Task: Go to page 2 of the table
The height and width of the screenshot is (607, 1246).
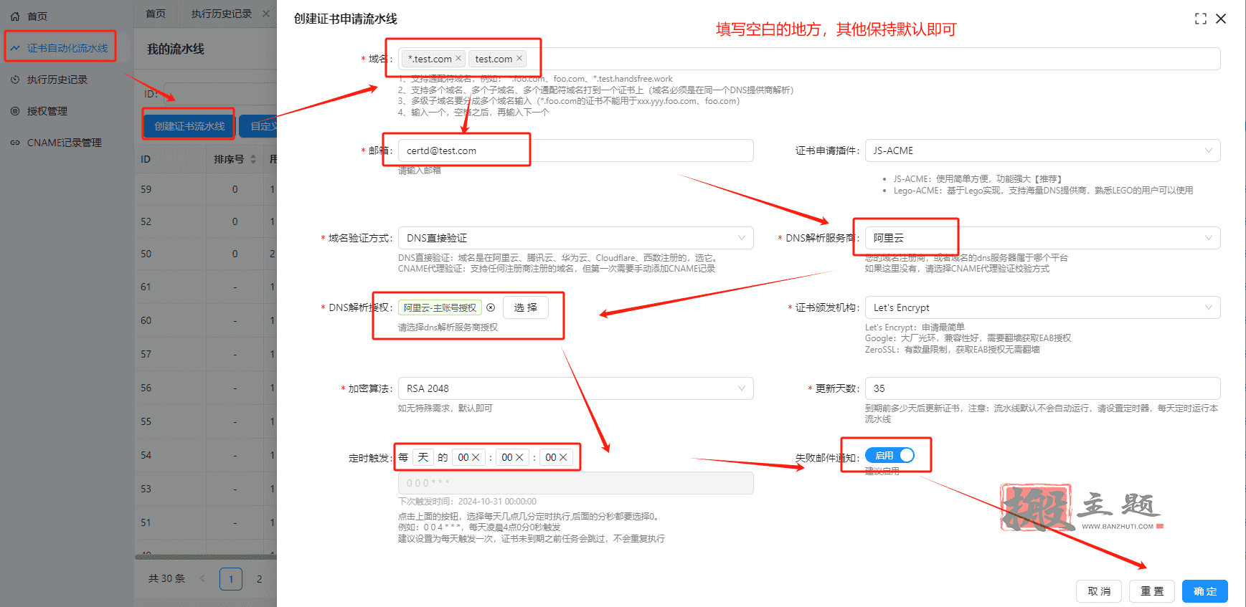Action: coord(260,578)
